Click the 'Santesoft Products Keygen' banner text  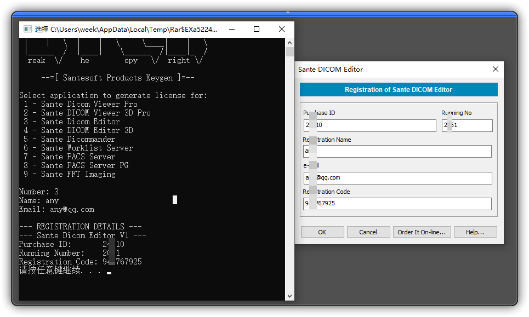coord(118,78)
